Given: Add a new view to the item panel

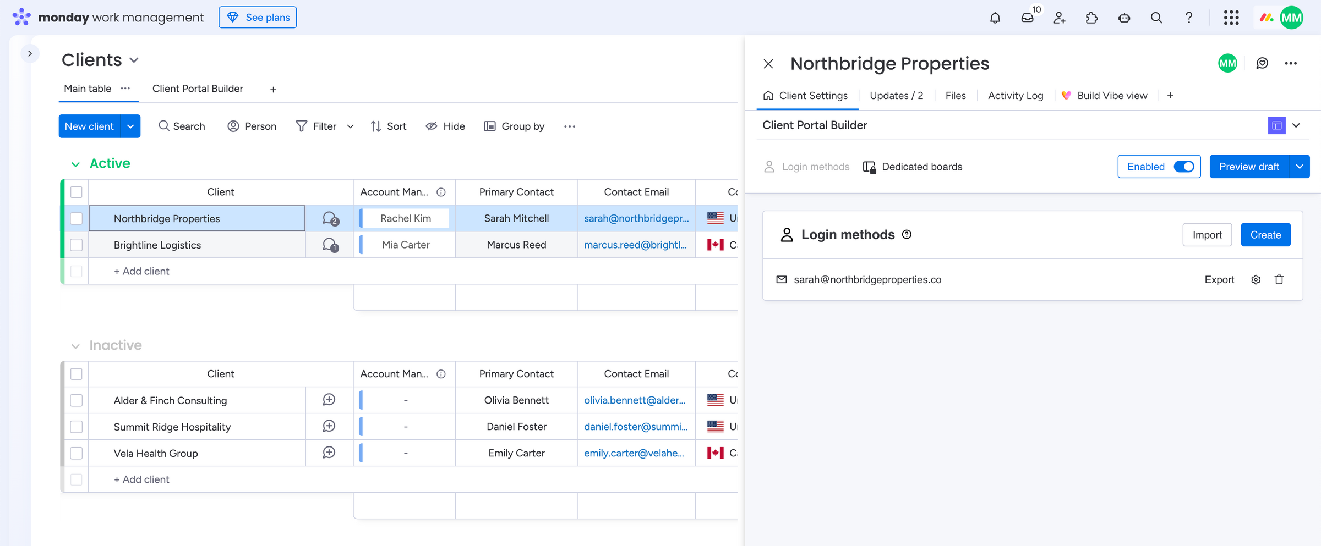Looking at the screenshot, I should 1170,95.
